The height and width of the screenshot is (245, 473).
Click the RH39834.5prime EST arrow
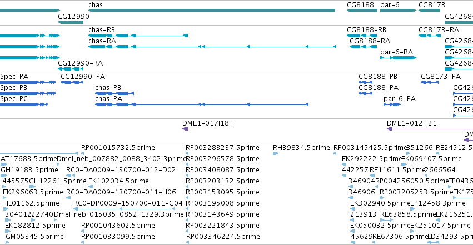point(276,153)
